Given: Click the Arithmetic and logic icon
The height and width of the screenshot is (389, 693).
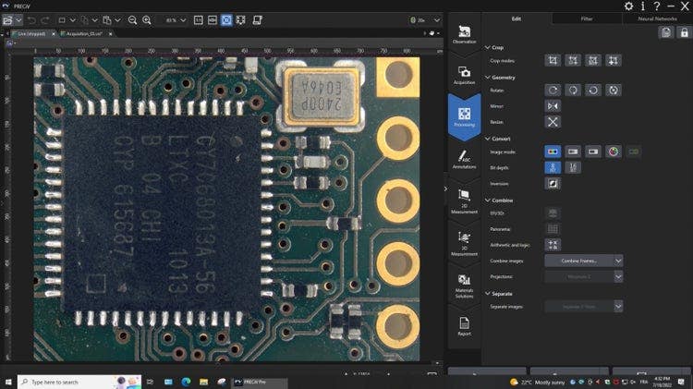Looking at the screenshot, I should (553, 245).
